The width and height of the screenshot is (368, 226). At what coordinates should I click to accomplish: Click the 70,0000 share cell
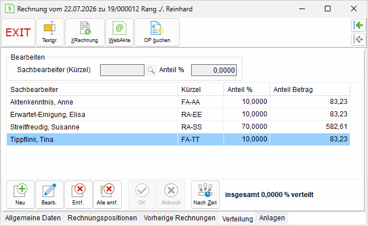click(x=247, y=127)
